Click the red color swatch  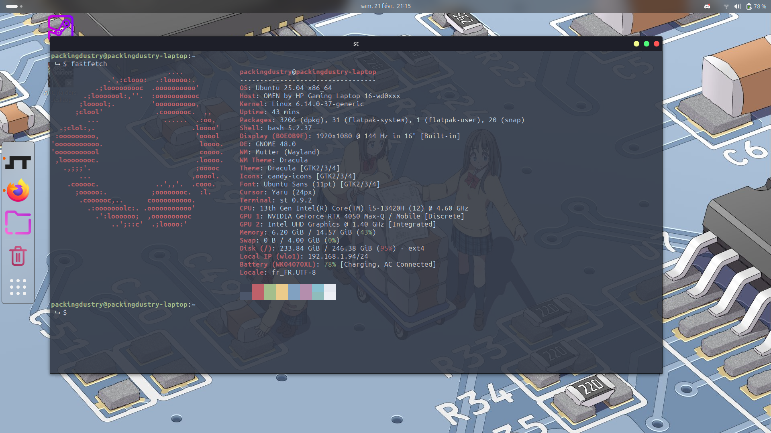click(258, 292)
